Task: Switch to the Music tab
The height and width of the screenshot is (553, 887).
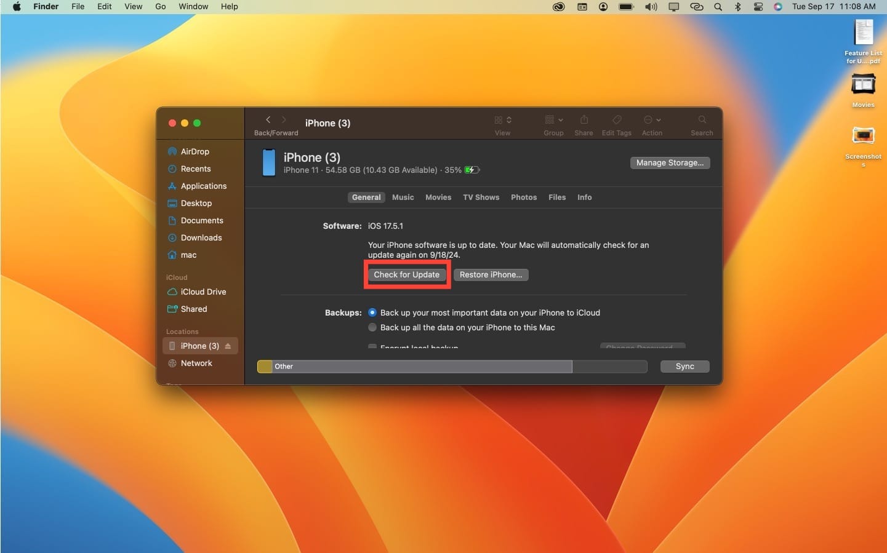Action: [x=403, y=197]
